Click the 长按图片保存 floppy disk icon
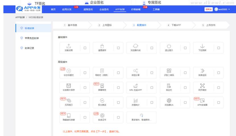 [69, 86]
